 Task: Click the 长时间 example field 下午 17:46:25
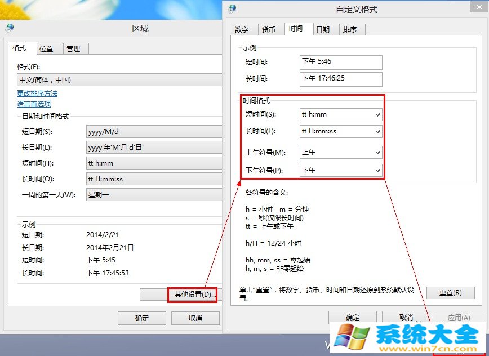(341, 79)
